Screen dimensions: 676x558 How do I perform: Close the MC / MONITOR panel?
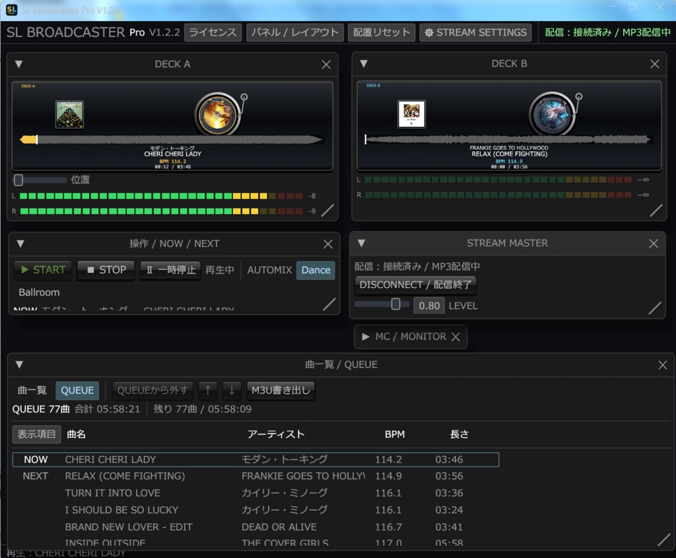[456, 337]
